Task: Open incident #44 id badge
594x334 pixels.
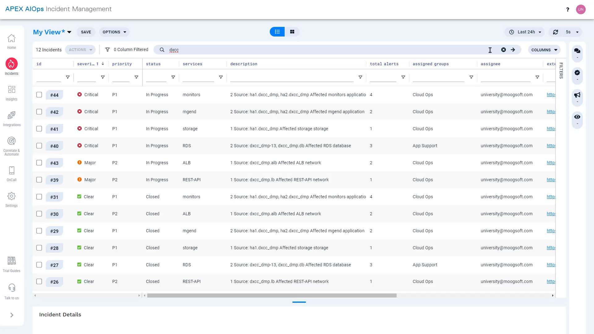Action: coord(54,95)
